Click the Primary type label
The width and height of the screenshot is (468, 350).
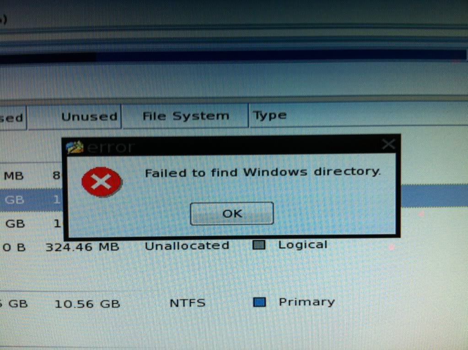pyautogui.click(x=307, y=302)
